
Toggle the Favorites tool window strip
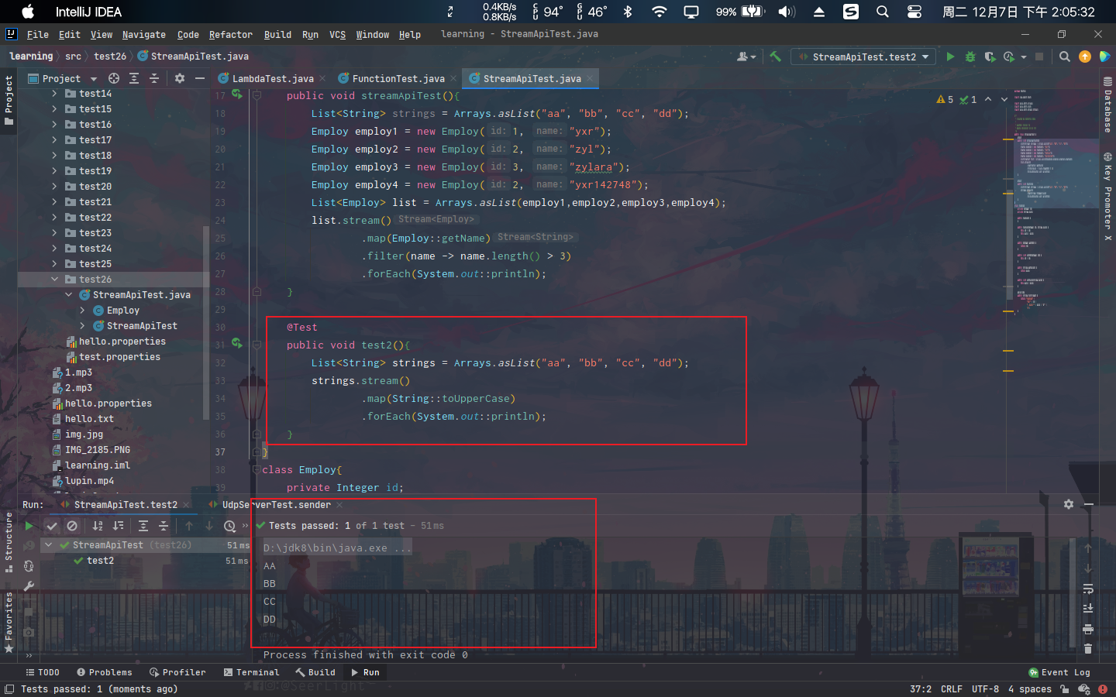coord(9,622)
